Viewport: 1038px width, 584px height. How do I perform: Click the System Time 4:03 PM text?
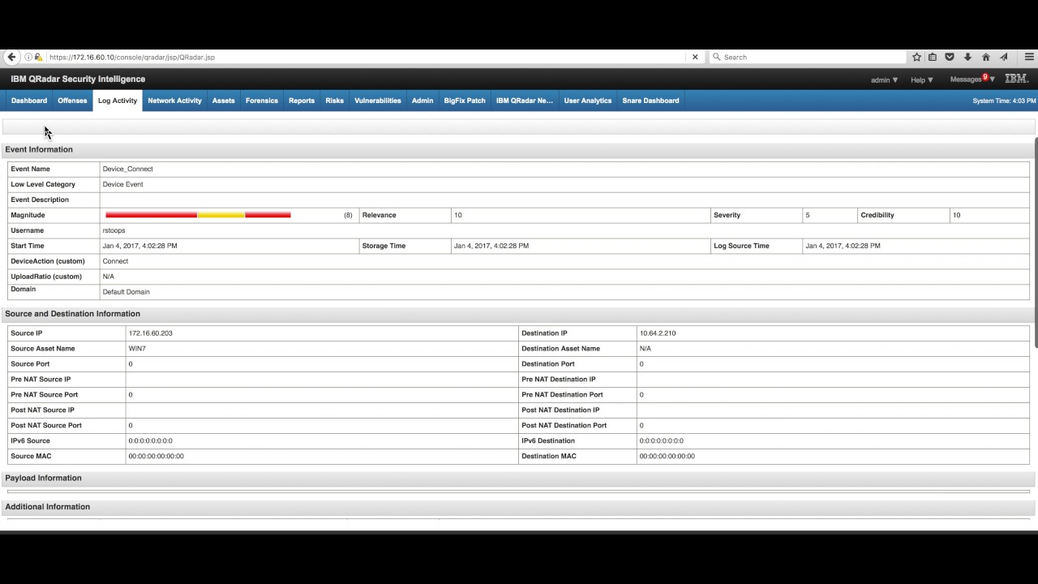coord(1004,101)
